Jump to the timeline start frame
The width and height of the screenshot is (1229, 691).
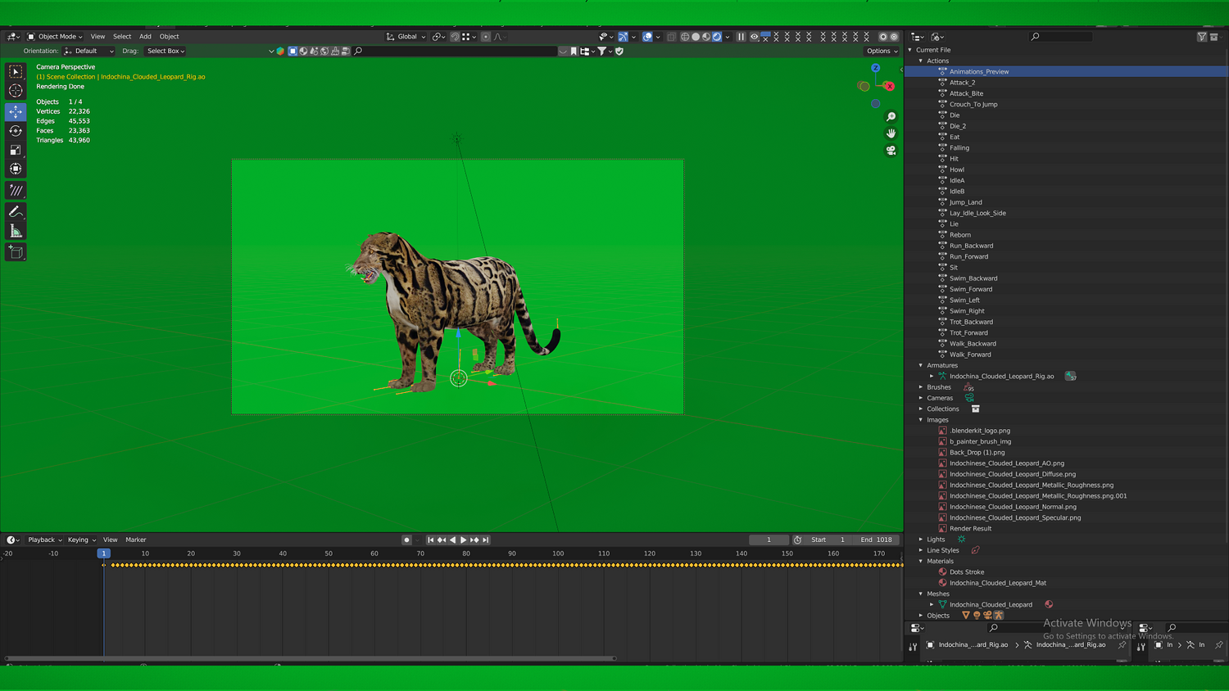click(431, 540)
